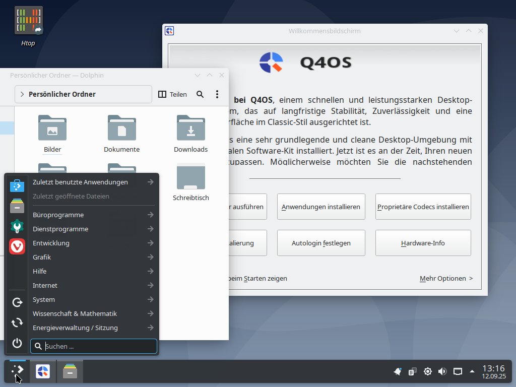The image size is (516, 387).
Task: Open Mehr Optionen link in welcome screen
Action: click(x=446, y=278)
